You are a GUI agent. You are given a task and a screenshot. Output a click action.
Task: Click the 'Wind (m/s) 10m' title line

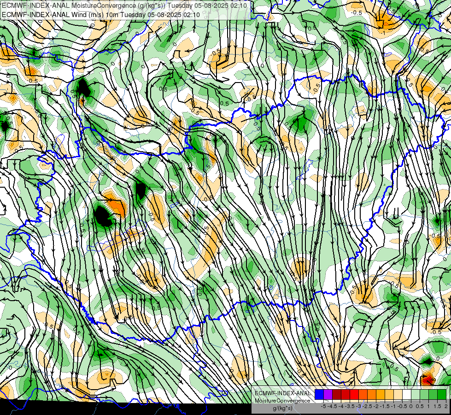coord(101,14)
